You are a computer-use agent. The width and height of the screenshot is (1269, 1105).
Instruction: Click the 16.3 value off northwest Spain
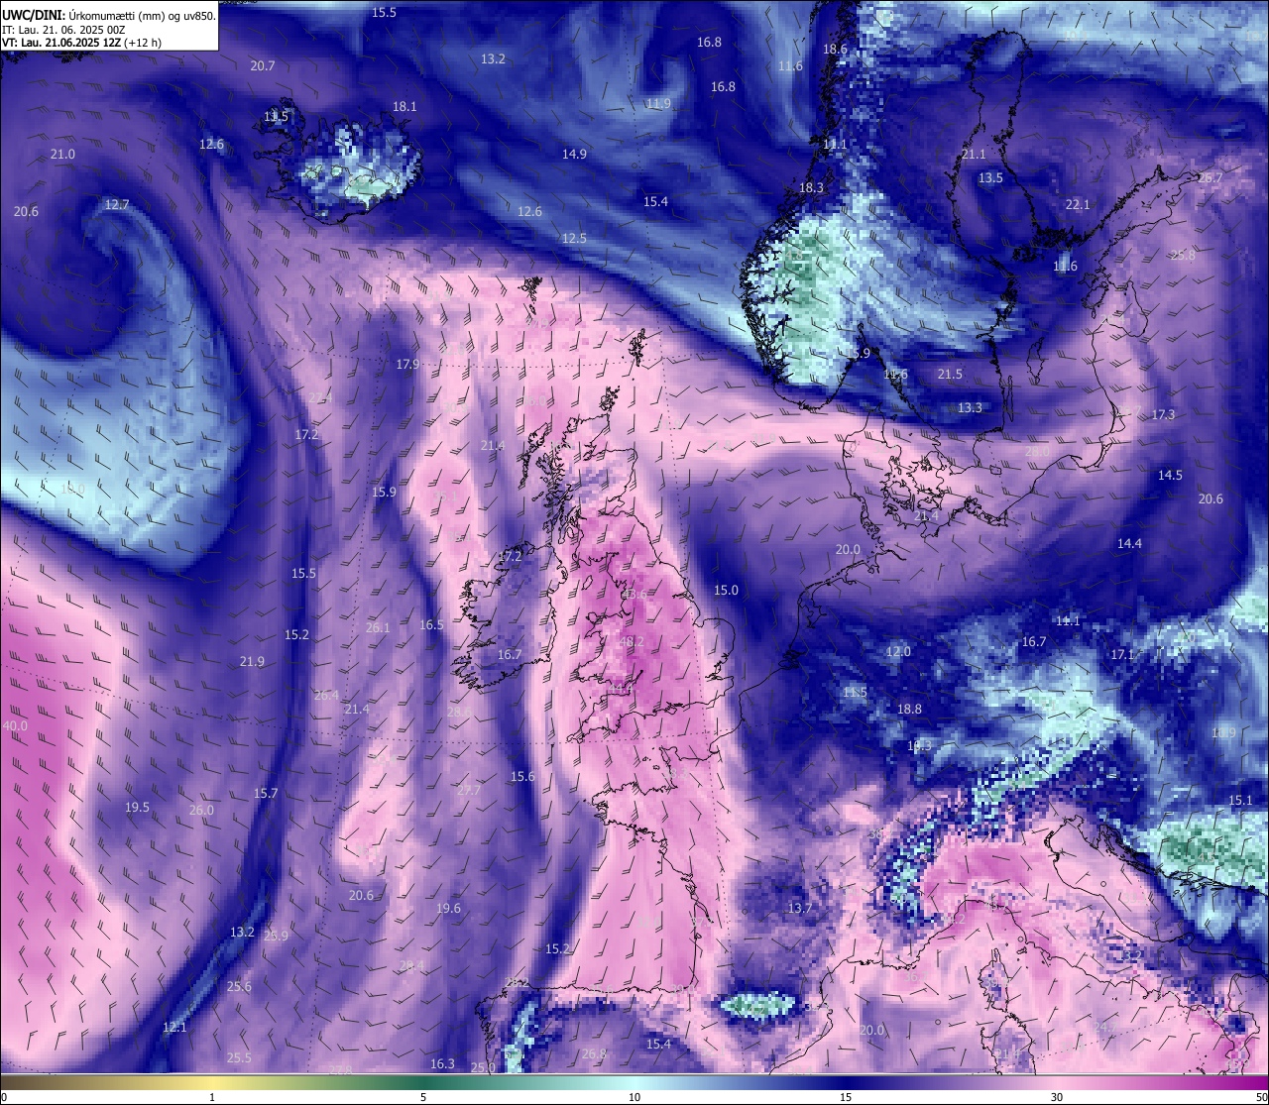(x=442, y=1063)
